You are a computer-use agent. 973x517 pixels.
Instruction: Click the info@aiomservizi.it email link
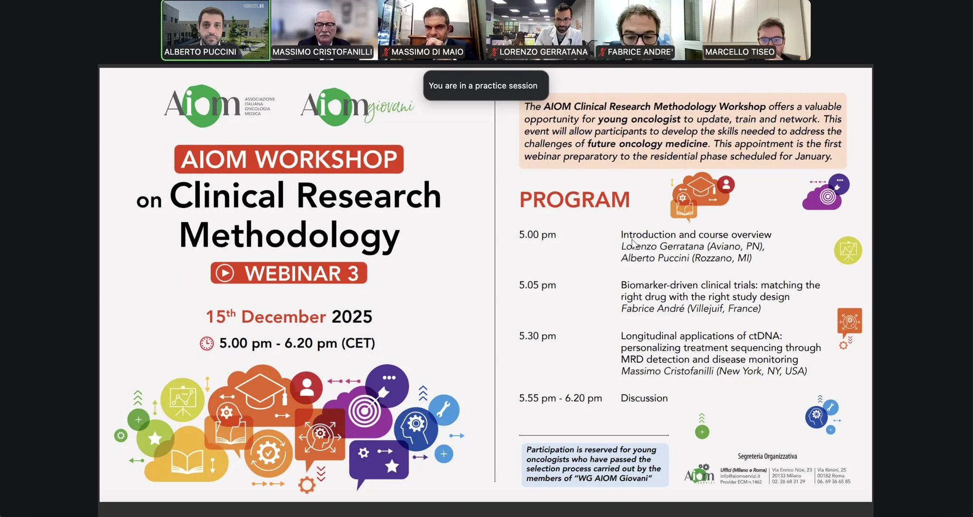pyautogui.click(x=740, y=476)
